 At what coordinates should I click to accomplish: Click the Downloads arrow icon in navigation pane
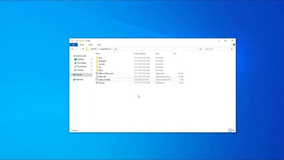pos(75,63)
